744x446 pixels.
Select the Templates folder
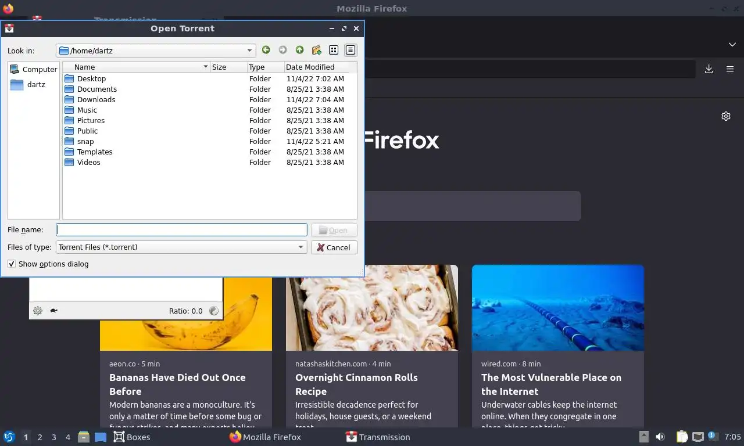click(x=88, y=152)
